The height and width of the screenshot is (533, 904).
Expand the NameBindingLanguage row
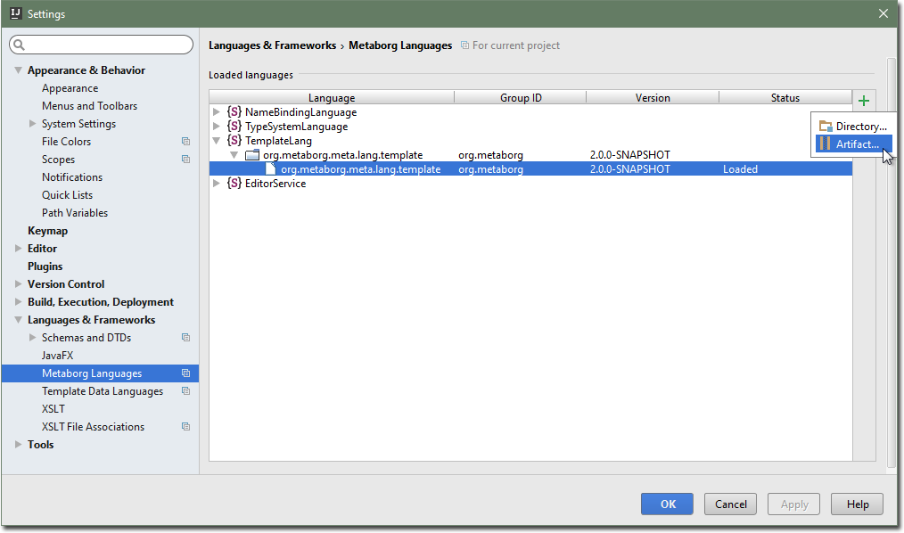point(217,111)
